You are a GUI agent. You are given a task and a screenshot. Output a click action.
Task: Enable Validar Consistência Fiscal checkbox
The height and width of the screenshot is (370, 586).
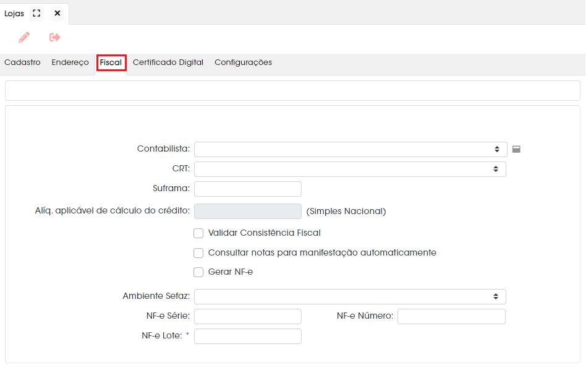click(198, 233)
